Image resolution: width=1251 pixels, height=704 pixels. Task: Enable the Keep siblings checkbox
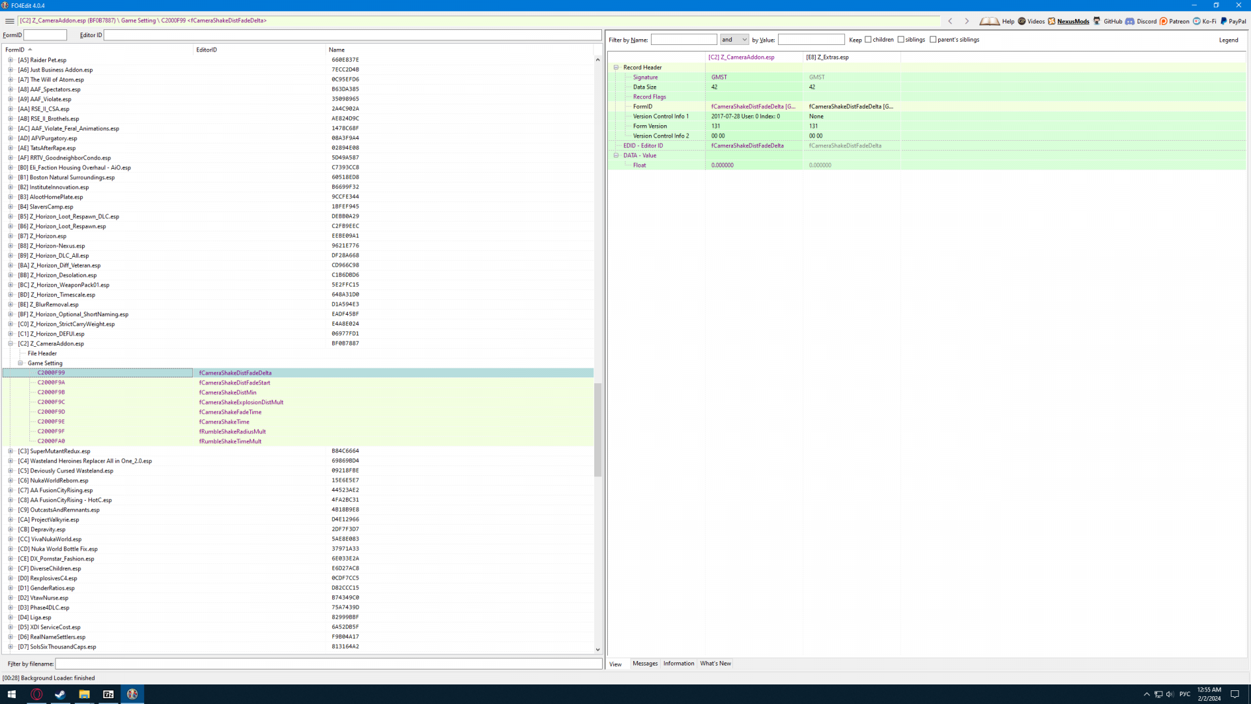pyautogui.click(x=900, y=40)
